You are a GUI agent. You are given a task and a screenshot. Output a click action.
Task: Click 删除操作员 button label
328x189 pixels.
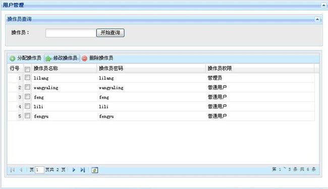[x=101, y=58]
